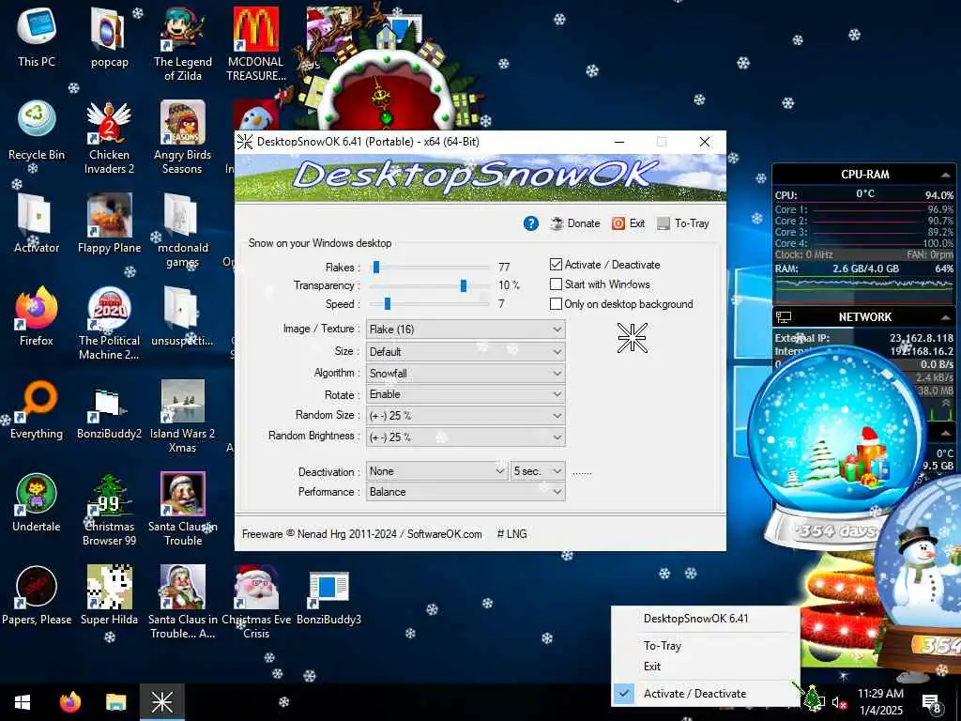Open the blue help question mark icon
Image resolution: width=961 pixels, height=721 pixels.
(531, 223)
